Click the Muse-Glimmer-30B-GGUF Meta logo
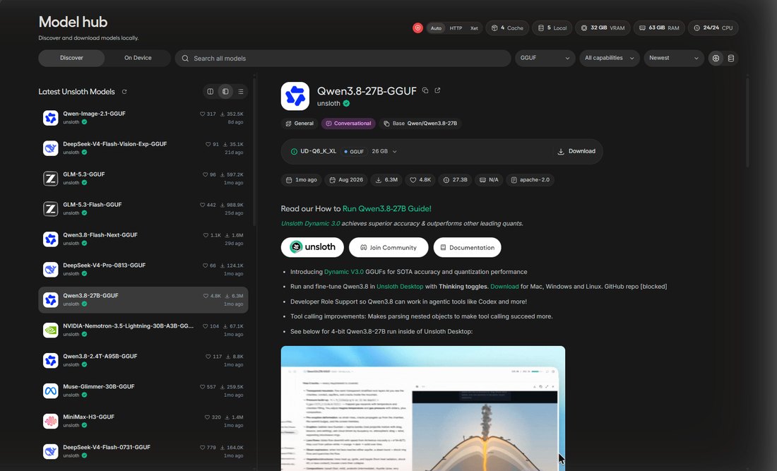Screen dimensions: 777x471 pyautogui.click(x=51, y=390)
